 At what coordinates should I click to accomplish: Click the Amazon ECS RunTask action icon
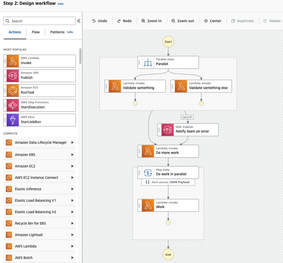(13, 91)
